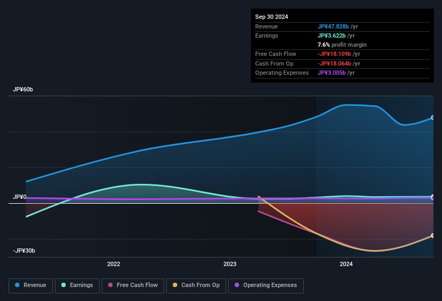Click the Earnings label in tooltip
Screen dimensions: 442x301
coord(266,35)
